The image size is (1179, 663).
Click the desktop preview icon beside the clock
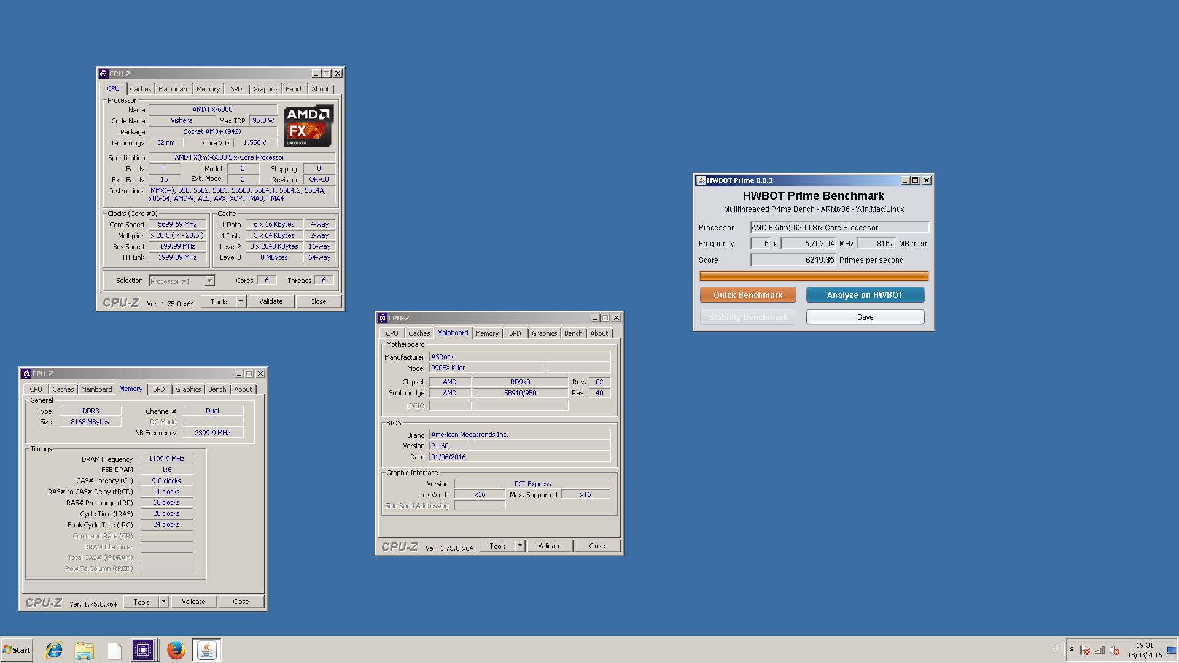click(x=1172, y=650)
